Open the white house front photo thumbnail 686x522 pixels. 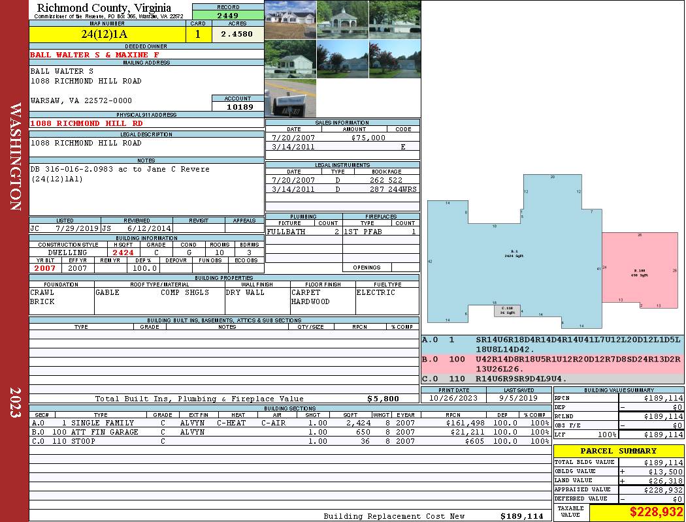[291, 20]
